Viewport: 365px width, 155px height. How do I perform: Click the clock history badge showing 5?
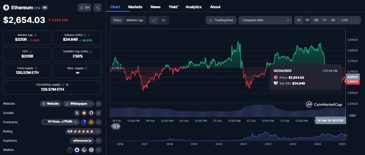116,126
